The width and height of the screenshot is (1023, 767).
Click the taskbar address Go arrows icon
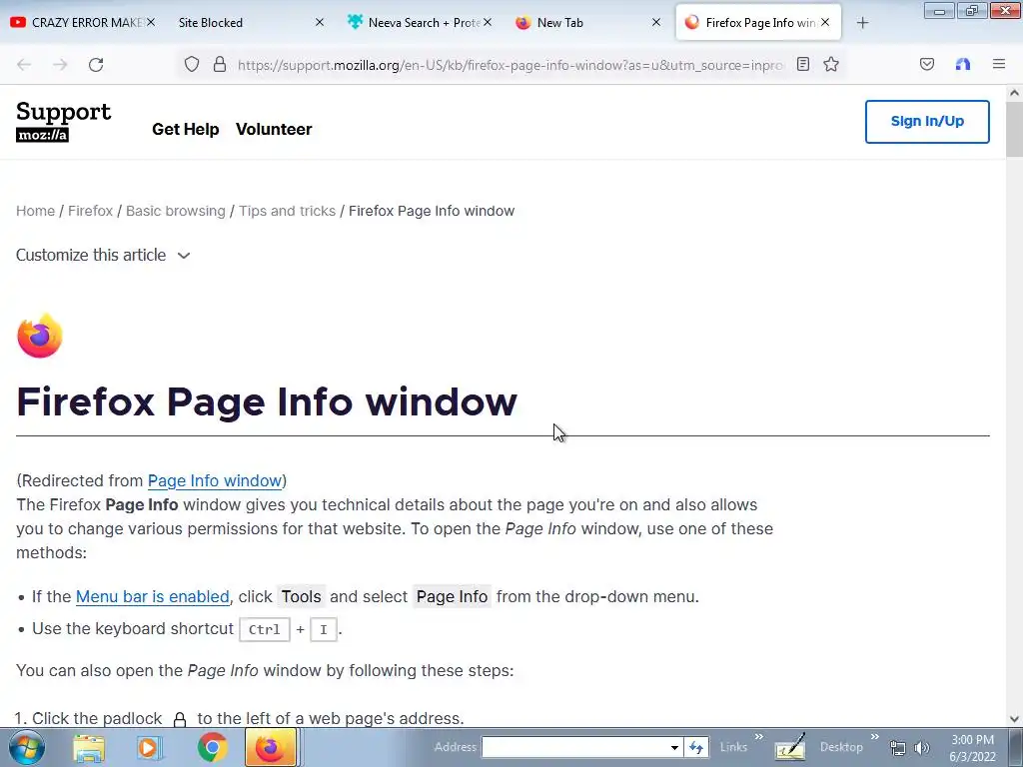(x=696, y=747)
